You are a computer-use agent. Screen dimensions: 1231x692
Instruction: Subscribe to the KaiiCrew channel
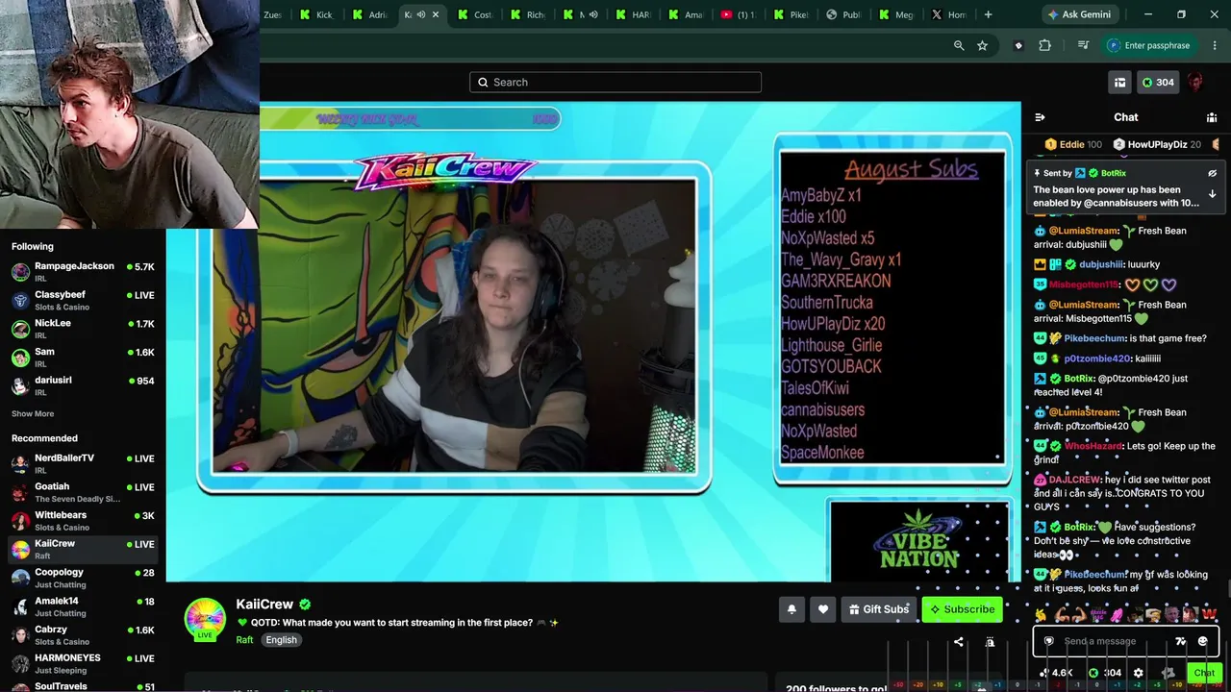click(962, 609)
